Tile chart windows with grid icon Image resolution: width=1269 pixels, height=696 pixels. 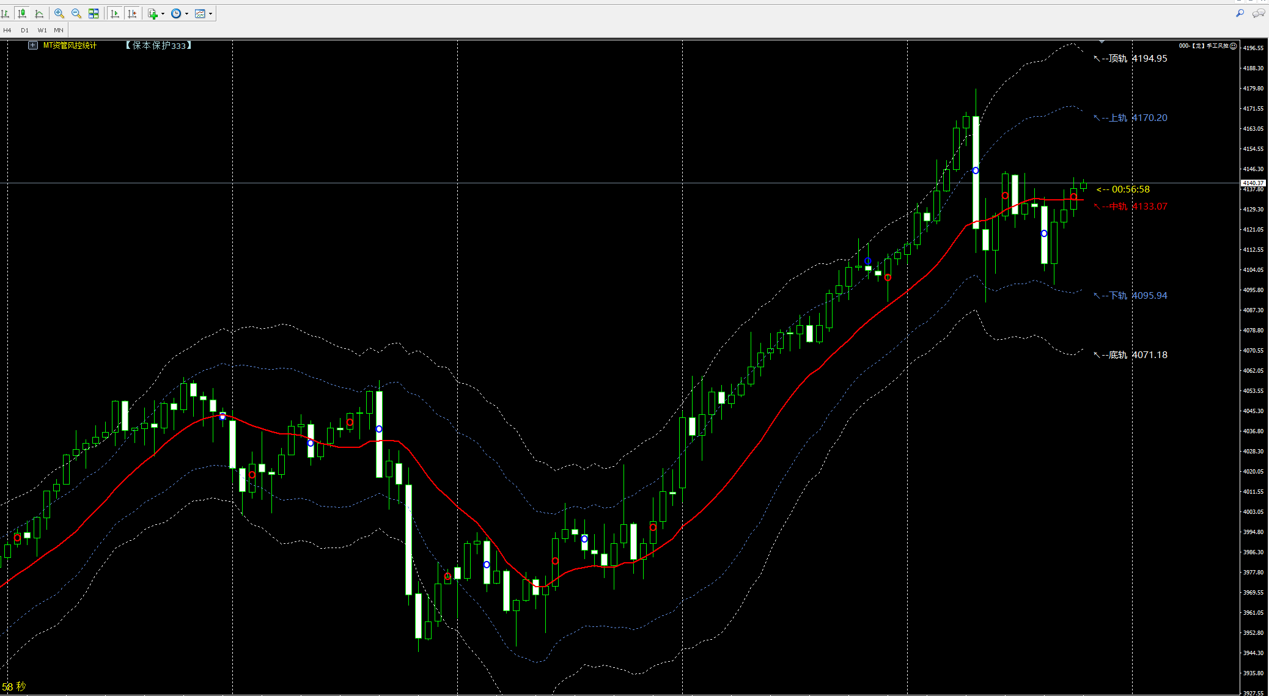point(94,13)
